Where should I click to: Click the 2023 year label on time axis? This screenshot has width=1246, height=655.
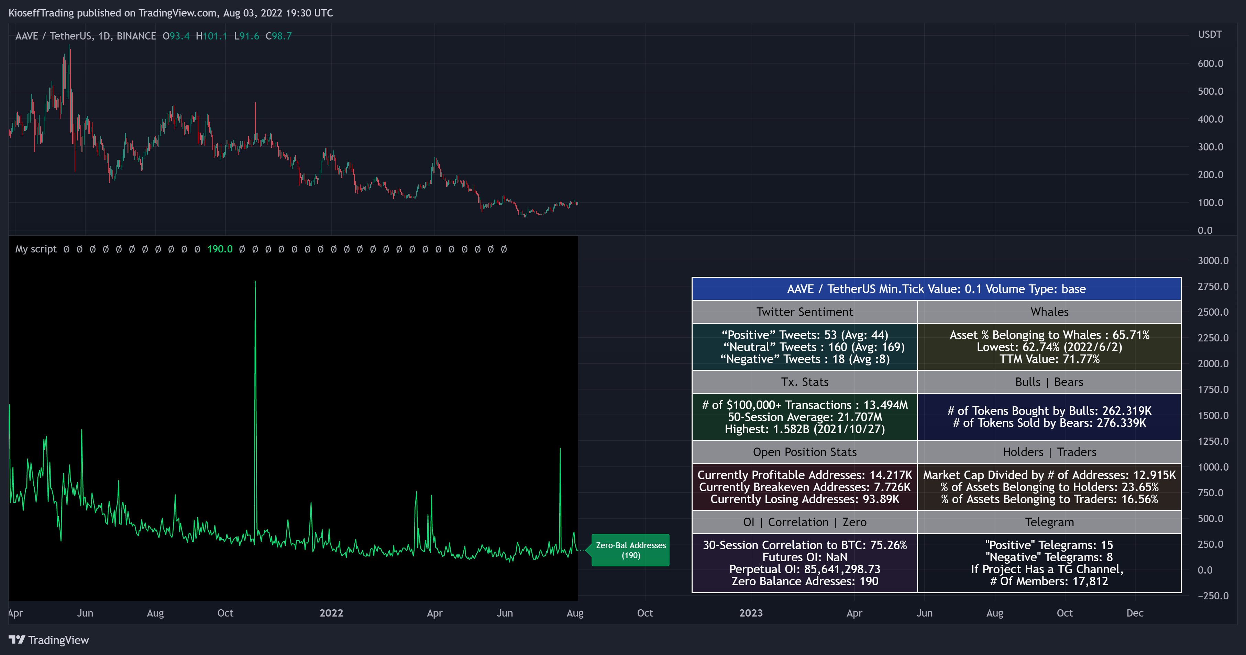[751, 613]
